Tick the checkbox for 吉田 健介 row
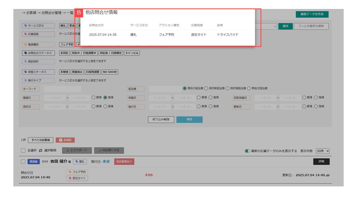The width and height of the screenshot is (357, 197). (23, 162)
